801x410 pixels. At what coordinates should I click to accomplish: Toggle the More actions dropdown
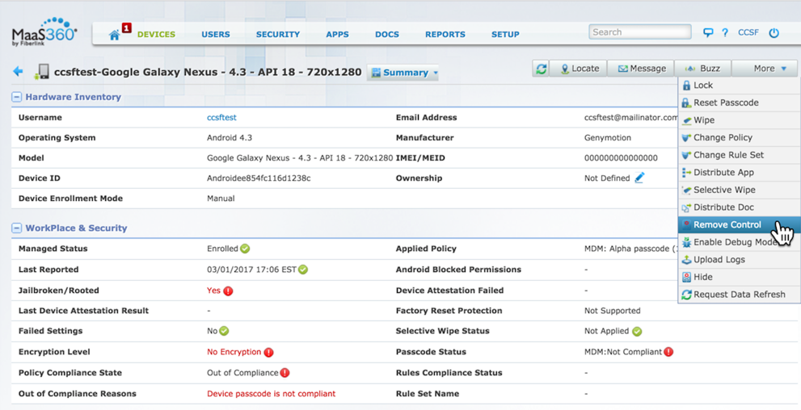pos(769,69)
